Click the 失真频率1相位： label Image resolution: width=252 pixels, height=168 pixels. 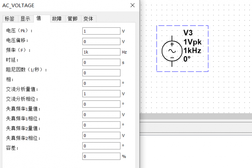point(23,119)
